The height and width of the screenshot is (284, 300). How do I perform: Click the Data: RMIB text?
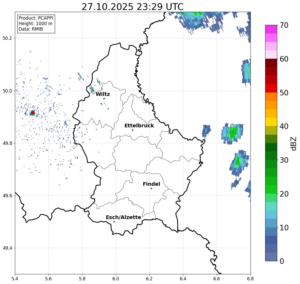point(31,29)
